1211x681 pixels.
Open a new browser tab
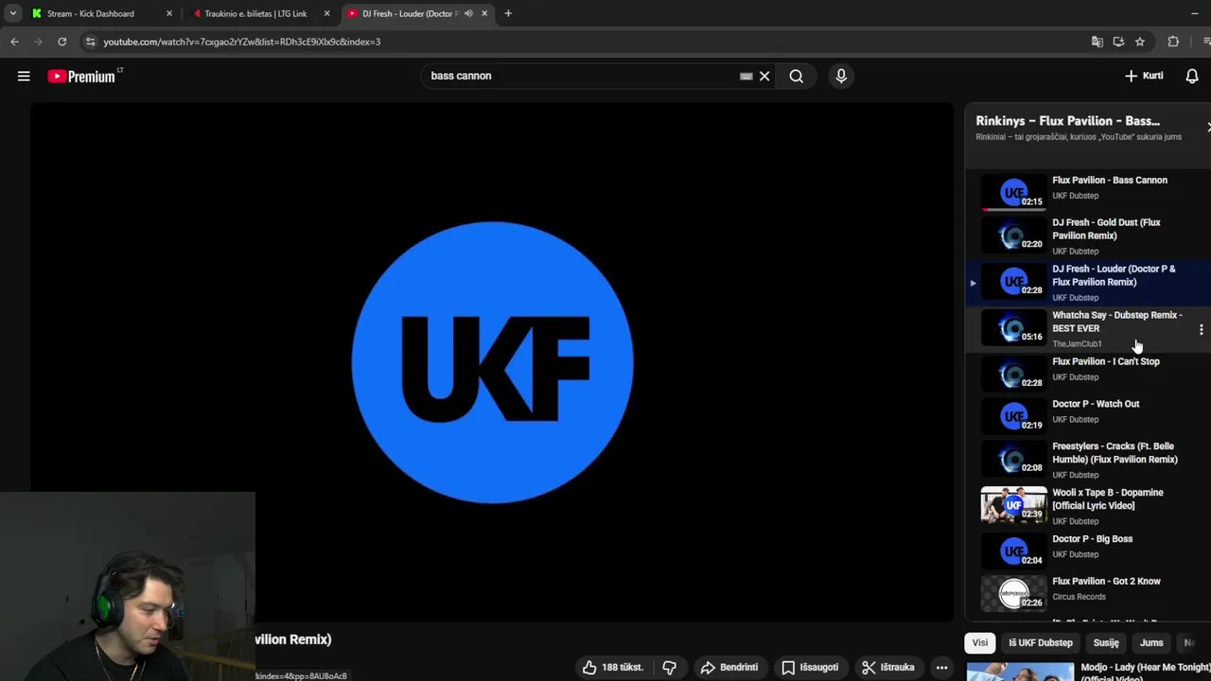click(x=508, y=13)
